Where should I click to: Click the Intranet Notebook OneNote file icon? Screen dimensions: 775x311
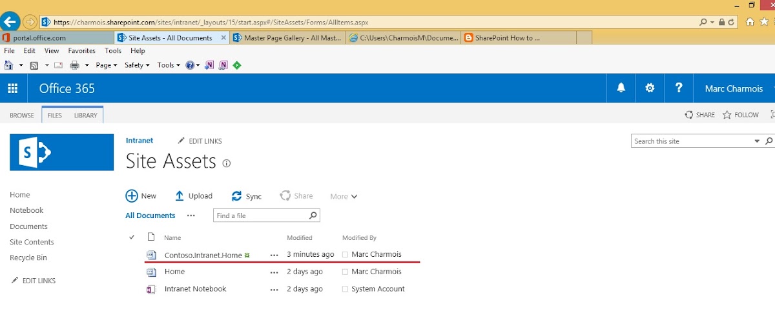click(x=151, y=289)
